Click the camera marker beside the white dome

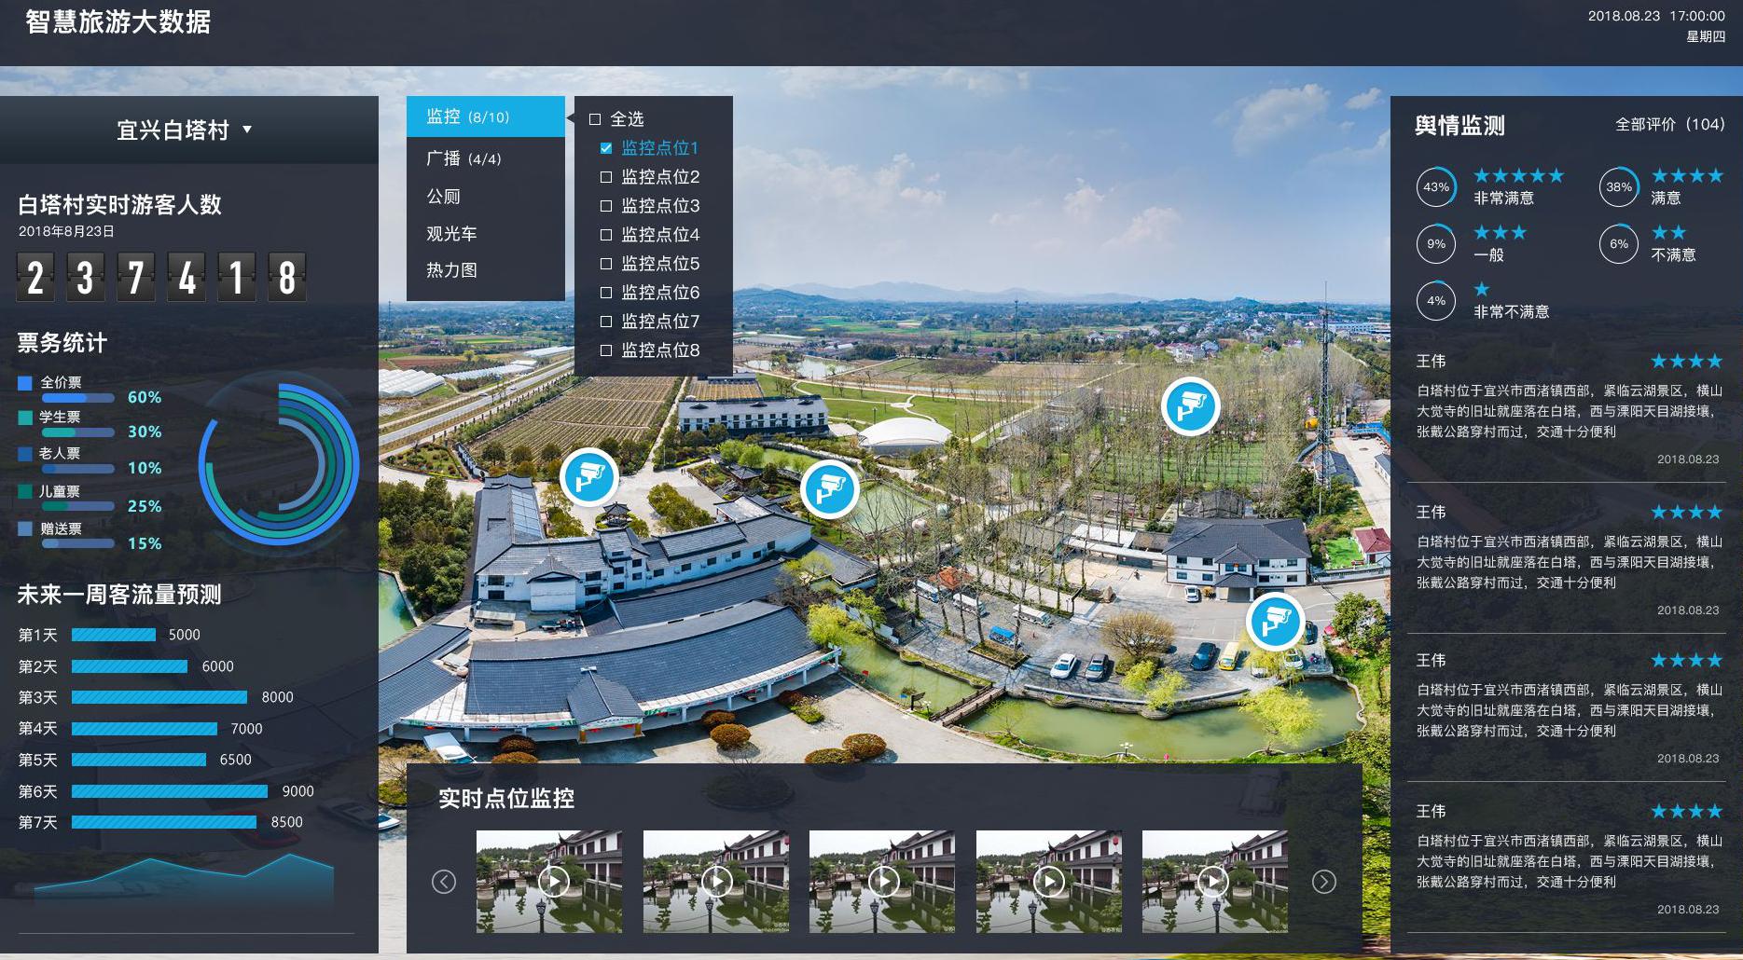pyautogui.click(x=829, y=488)
